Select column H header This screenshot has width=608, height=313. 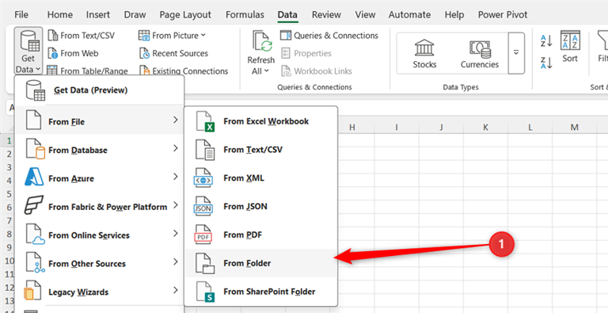(352, 127)
